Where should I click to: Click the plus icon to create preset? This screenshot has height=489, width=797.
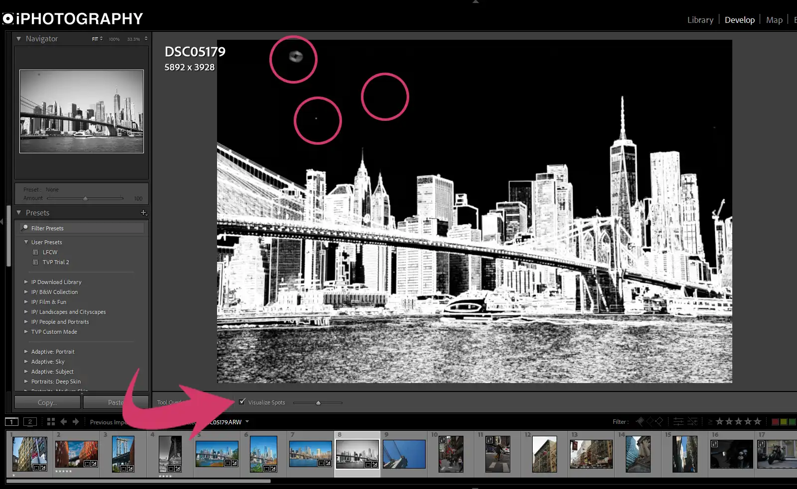pos(143,213)
